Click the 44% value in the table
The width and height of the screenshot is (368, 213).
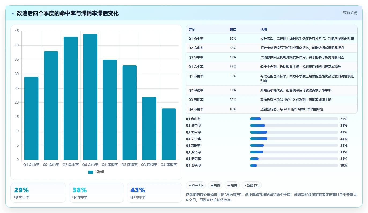pyautogui.click(x=233, y=67)
